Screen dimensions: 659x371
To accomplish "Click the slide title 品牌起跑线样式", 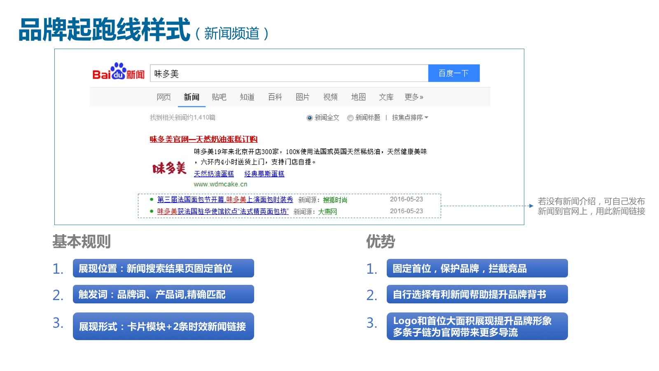I will point(104,30).
